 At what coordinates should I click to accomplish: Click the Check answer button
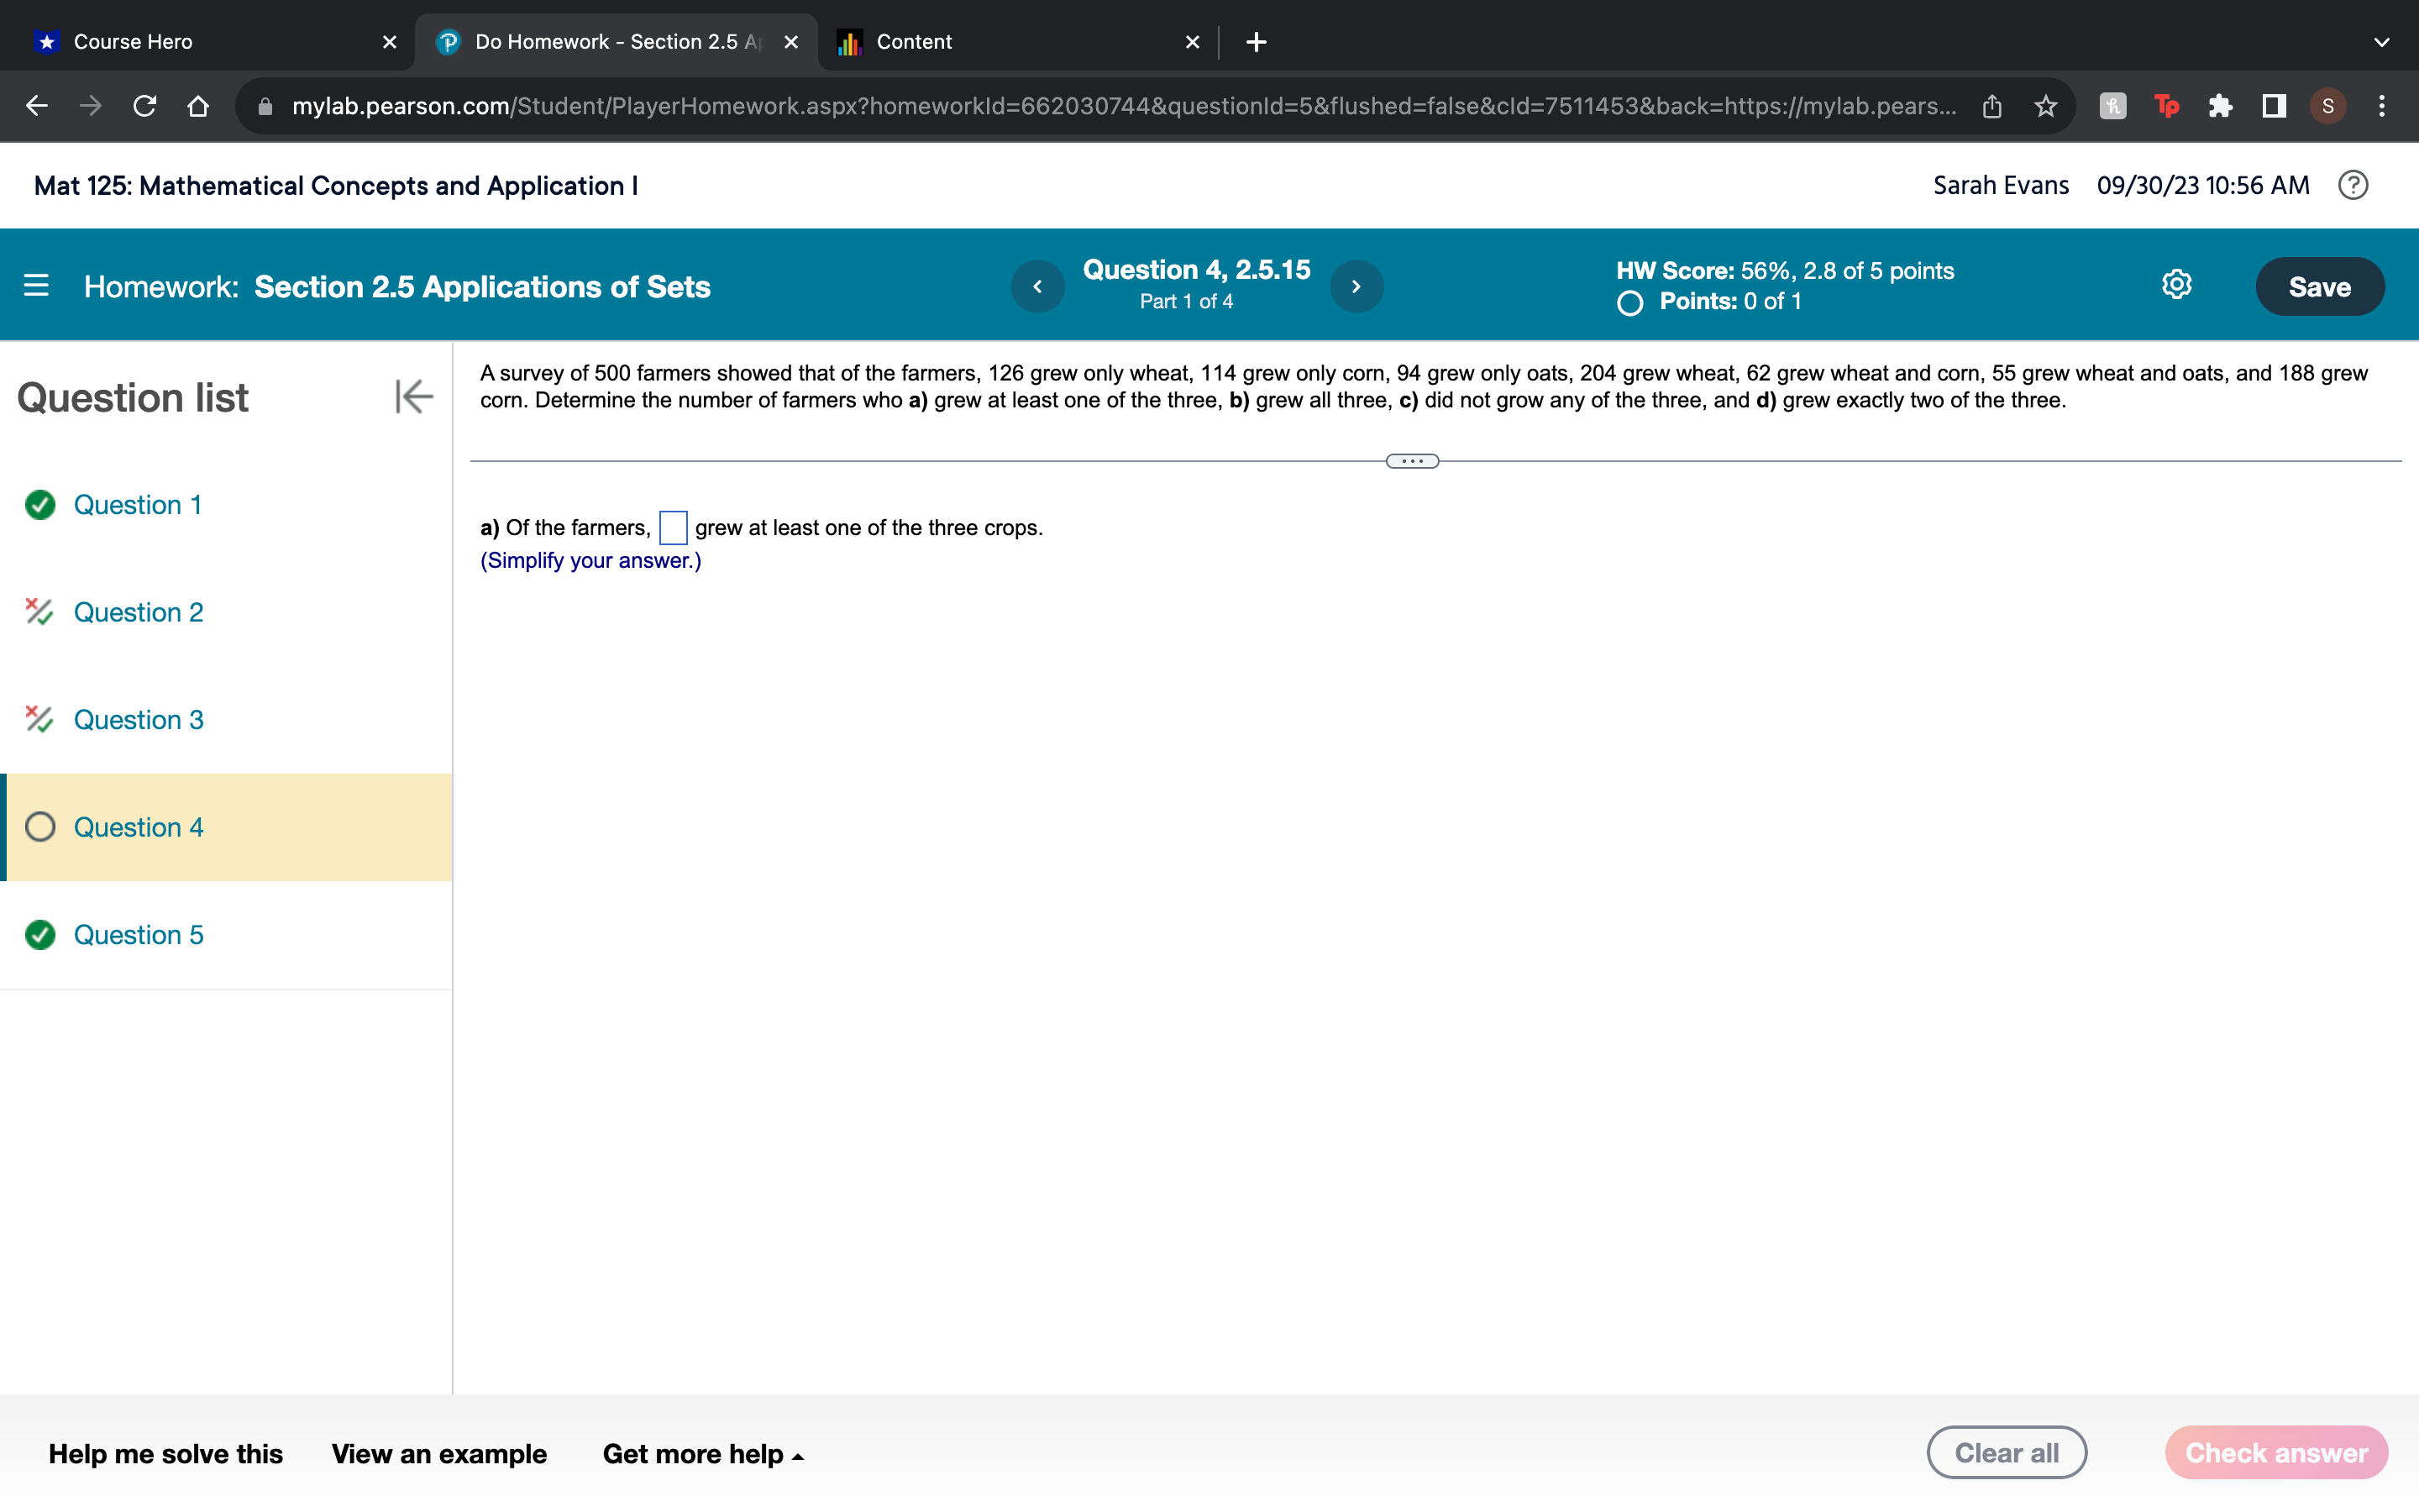pyautogui.click(x=2275, y=1452)
